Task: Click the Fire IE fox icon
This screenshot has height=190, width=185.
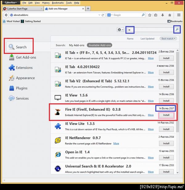Action: coord(58,112)
